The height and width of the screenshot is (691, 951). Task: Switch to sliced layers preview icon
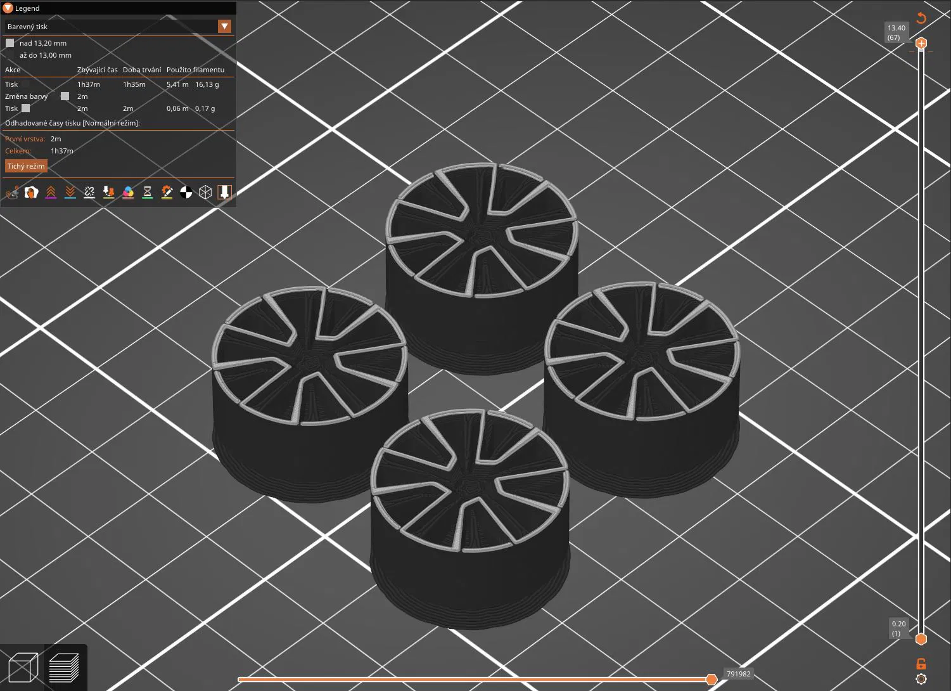[64, 668]
